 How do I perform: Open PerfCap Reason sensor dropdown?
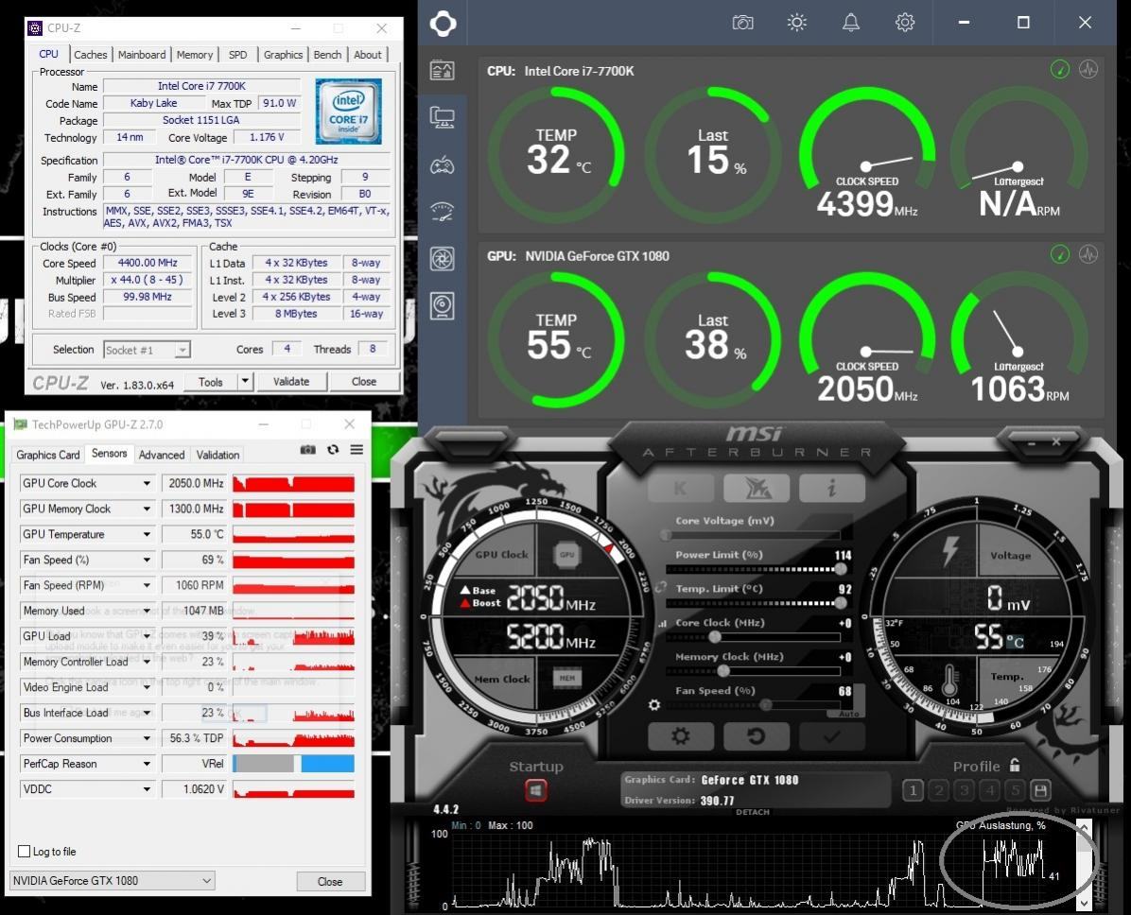click(x=147, y=765)
